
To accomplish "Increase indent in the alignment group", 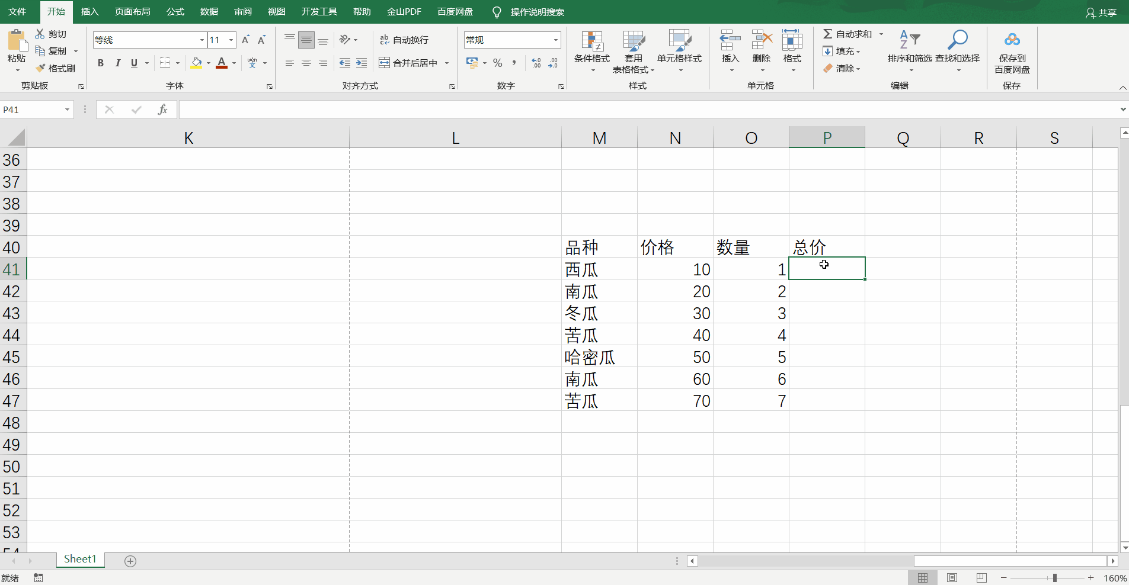I will click(x=362, y=63).
